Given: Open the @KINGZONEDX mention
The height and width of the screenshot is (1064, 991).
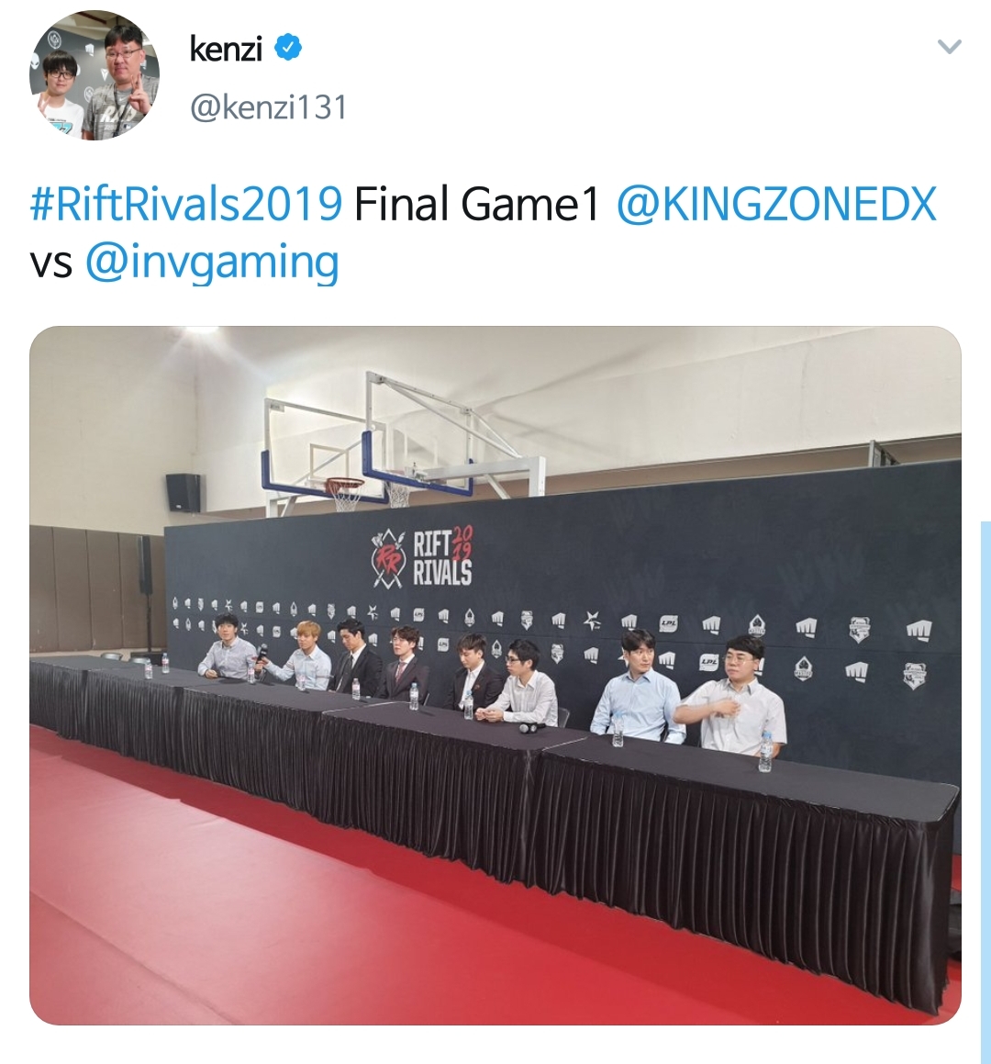Looking at the screenshot, I should point(776,204).
